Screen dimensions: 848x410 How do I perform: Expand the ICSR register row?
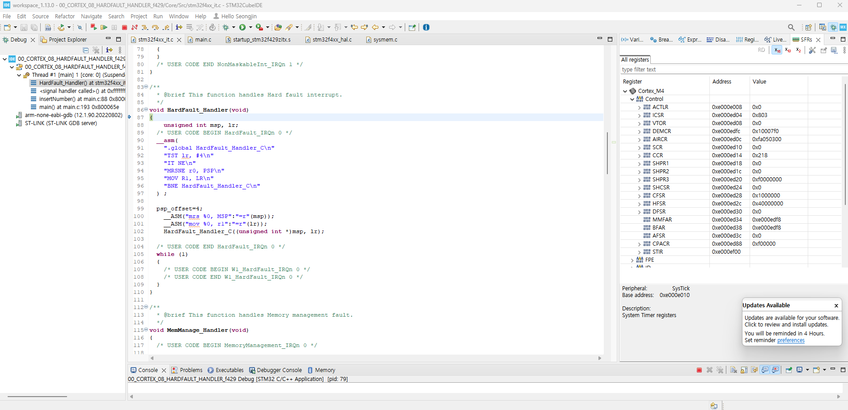coord(640,115)
